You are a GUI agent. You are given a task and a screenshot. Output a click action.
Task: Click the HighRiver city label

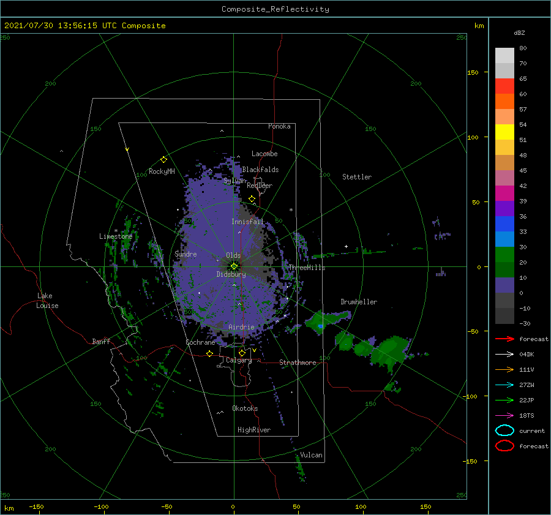pos(254,430)
